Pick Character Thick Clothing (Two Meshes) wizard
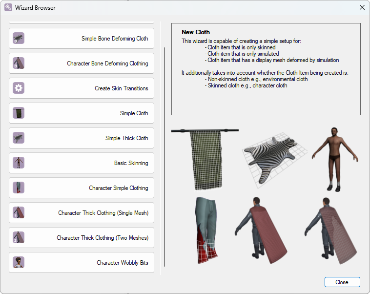 click(x=82, y=238)
